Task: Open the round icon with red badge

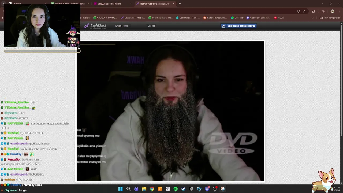Action: point(215,189)
